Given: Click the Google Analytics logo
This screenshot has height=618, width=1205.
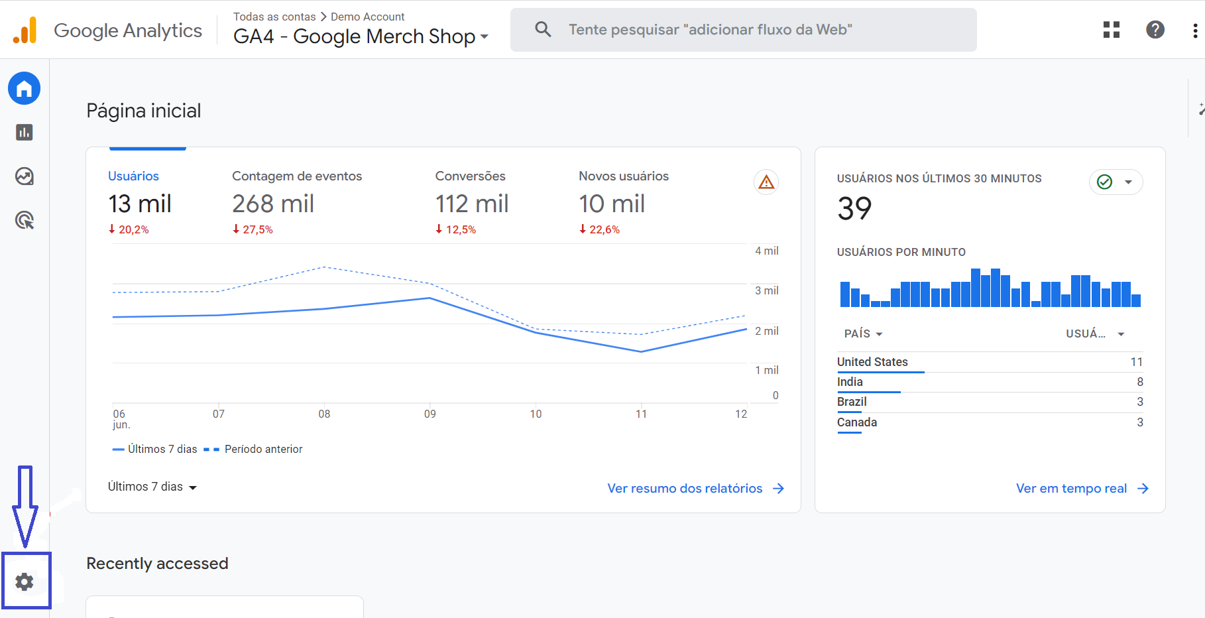Looking at the screenshot, I should [25, 30].
